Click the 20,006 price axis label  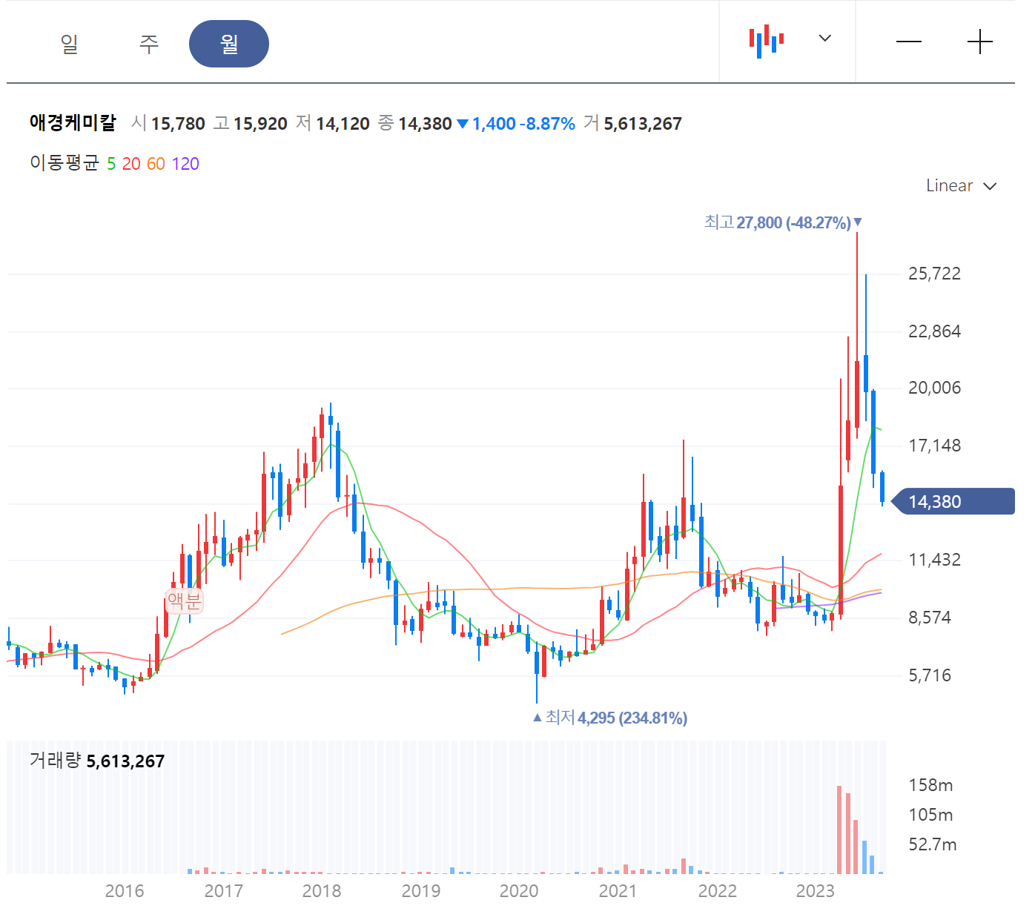[x=934, y=388]
